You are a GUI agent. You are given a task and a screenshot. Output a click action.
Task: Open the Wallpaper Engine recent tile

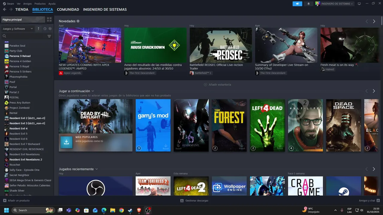pyautogui.click(x=229, y=186)
